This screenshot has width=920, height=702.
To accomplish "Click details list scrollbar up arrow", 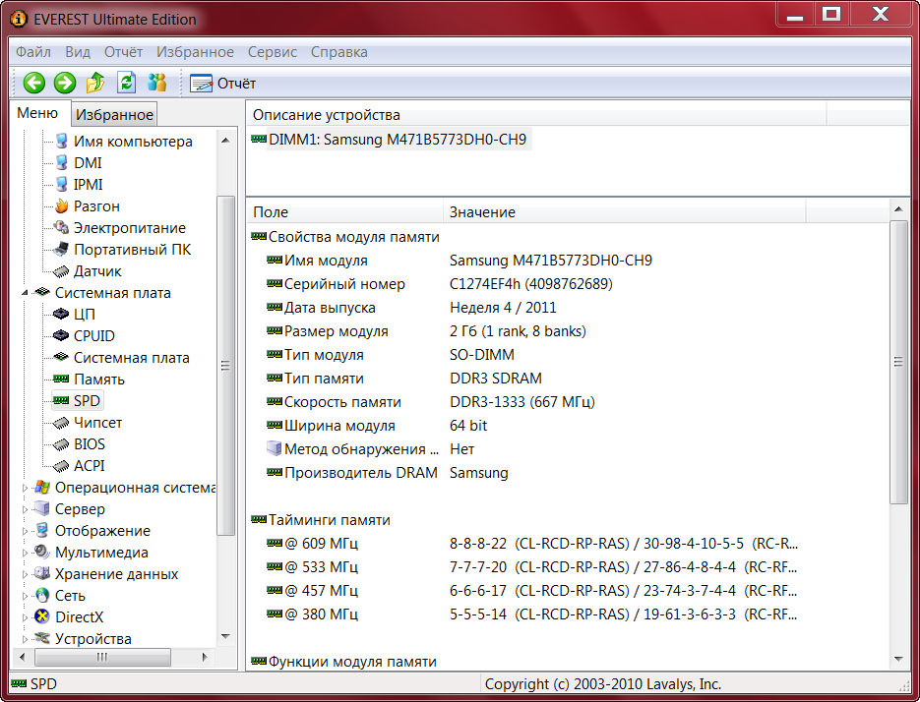I will click(898, 208).
